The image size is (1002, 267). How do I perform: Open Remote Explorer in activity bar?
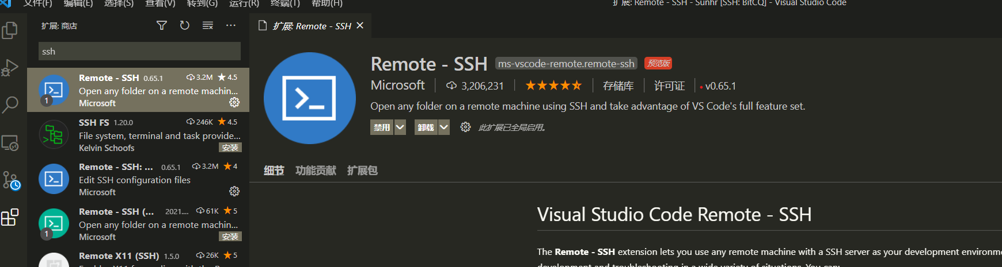click(10, 142)
